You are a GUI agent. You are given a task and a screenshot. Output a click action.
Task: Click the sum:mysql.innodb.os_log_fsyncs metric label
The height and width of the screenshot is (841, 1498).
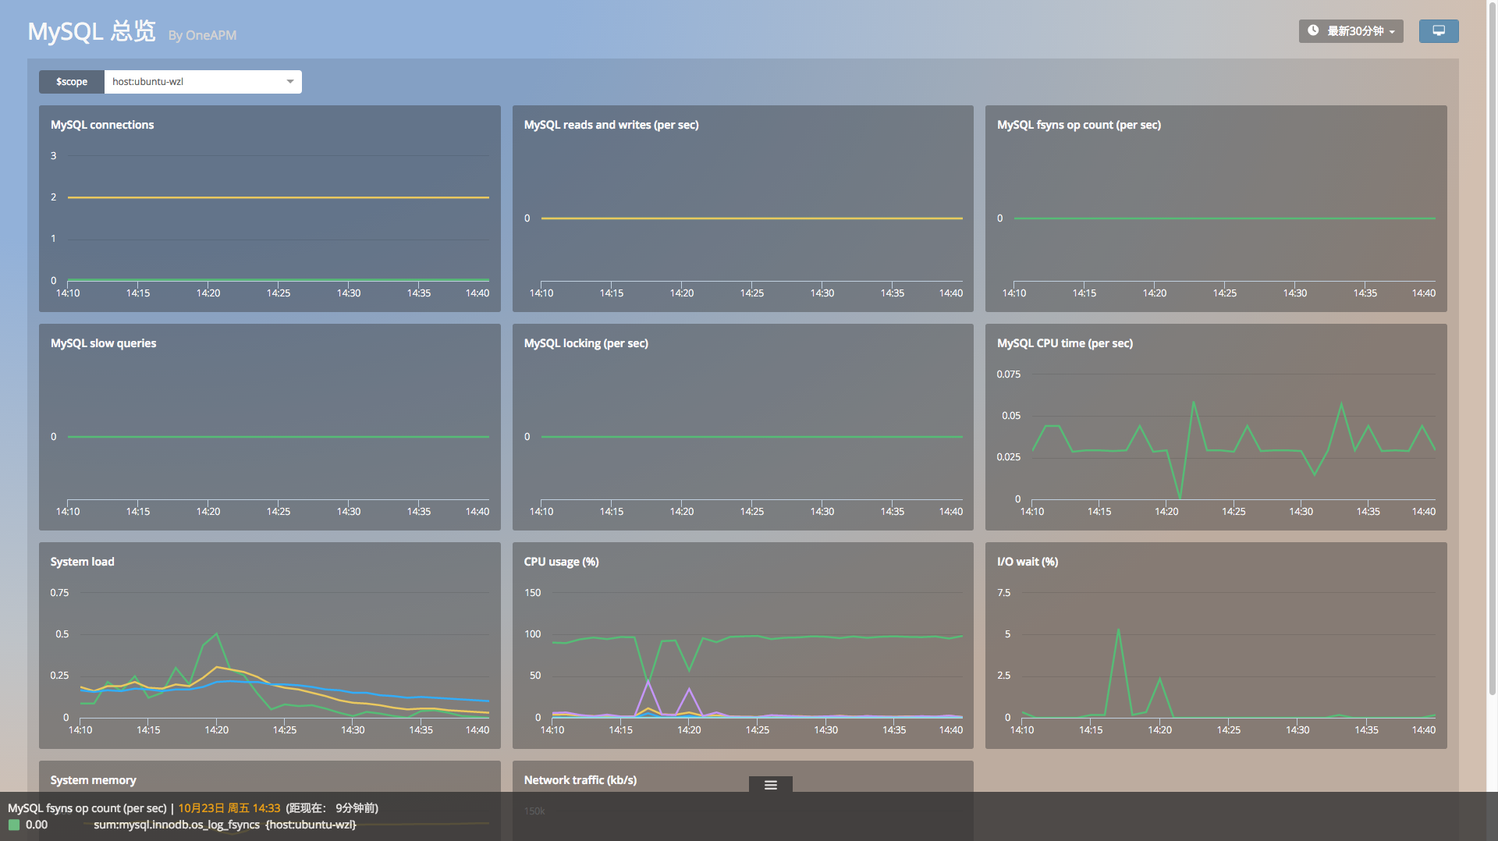[177, 825]
